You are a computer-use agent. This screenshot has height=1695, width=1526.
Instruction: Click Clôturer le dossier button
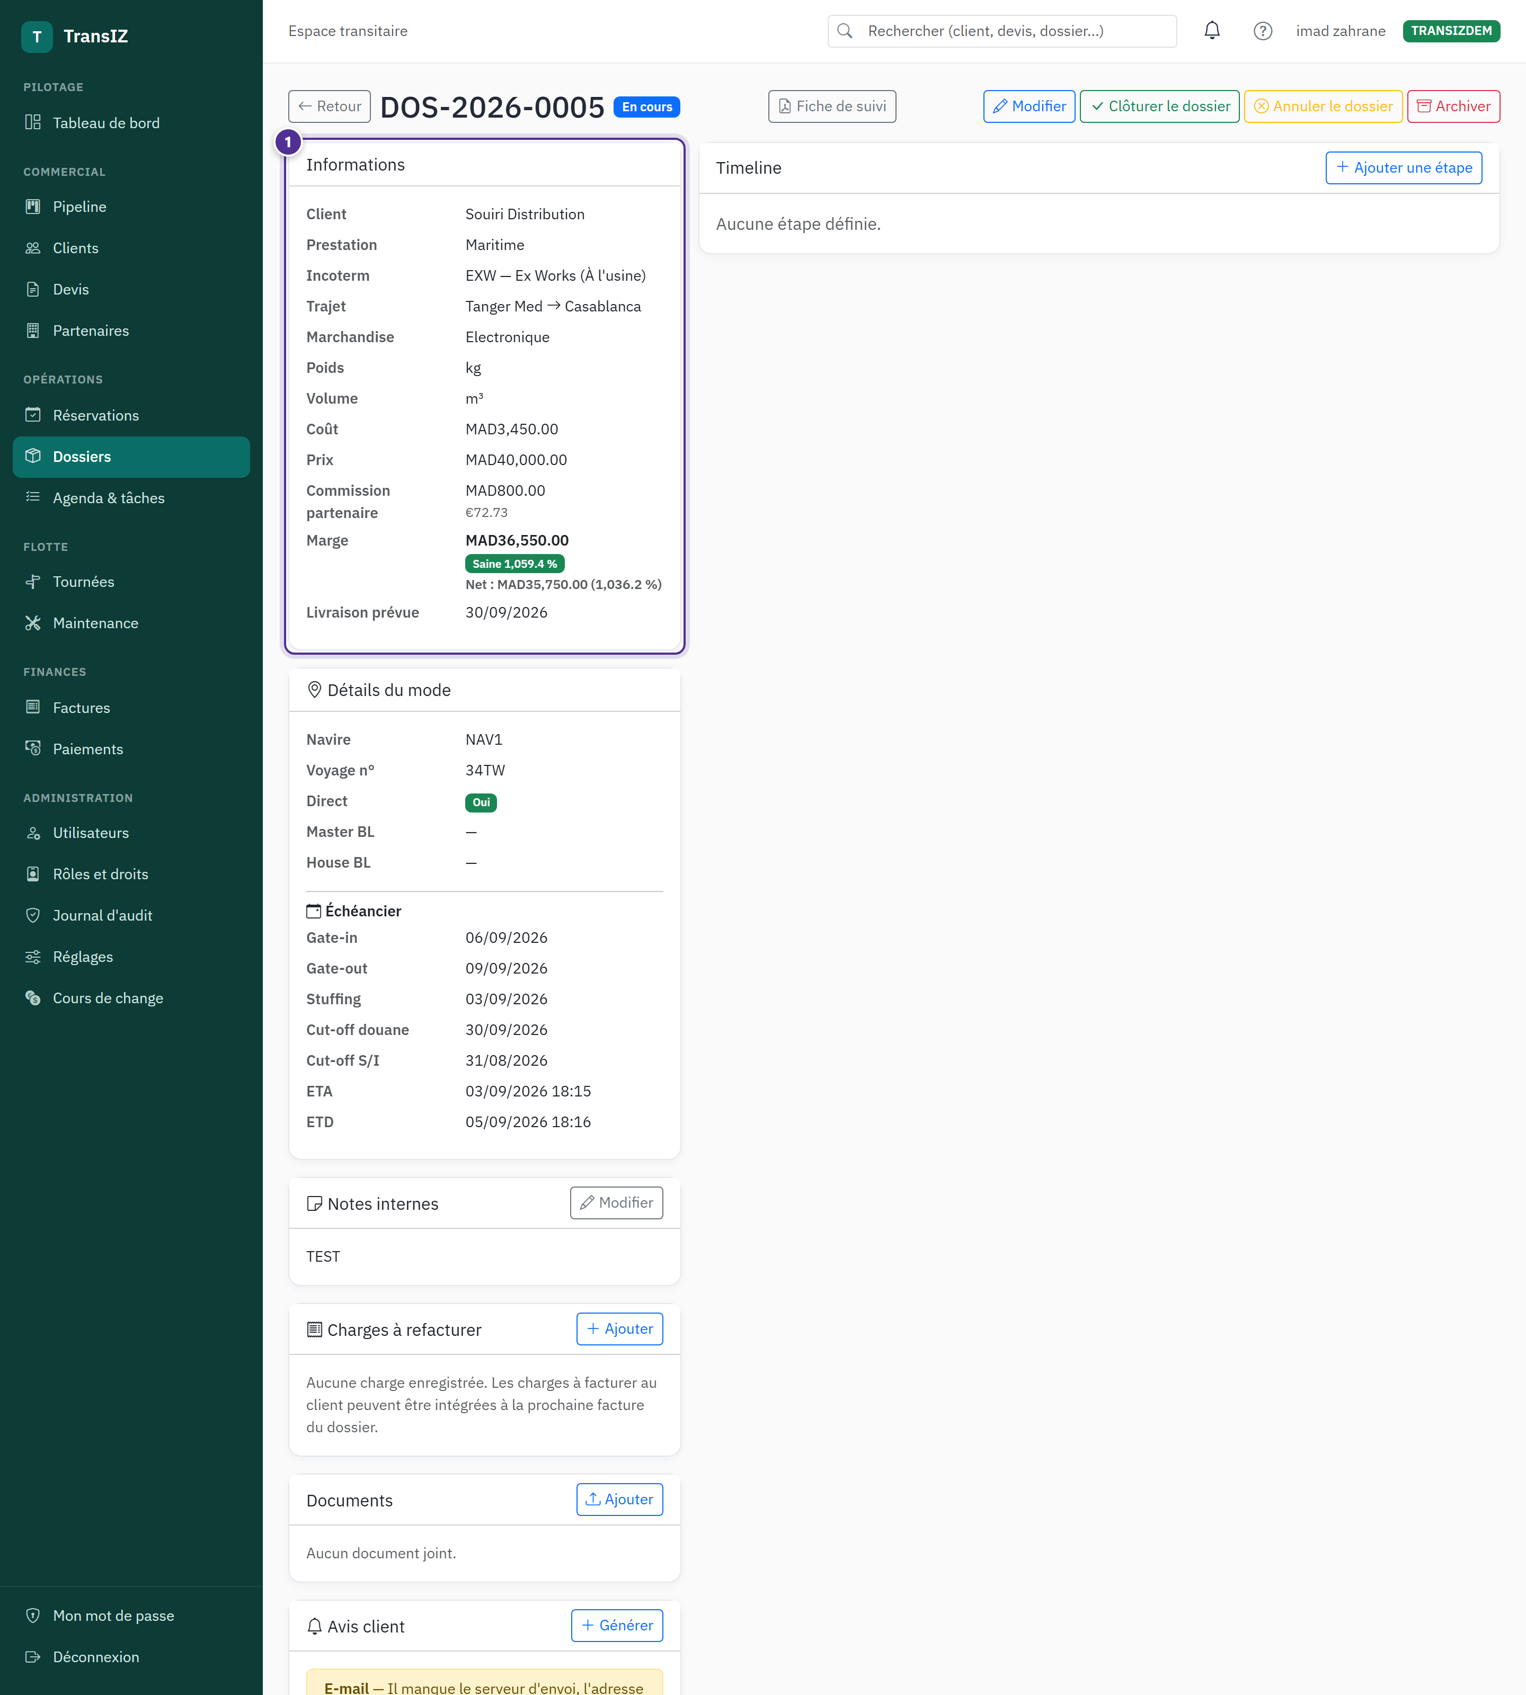tap(1159, 106)
